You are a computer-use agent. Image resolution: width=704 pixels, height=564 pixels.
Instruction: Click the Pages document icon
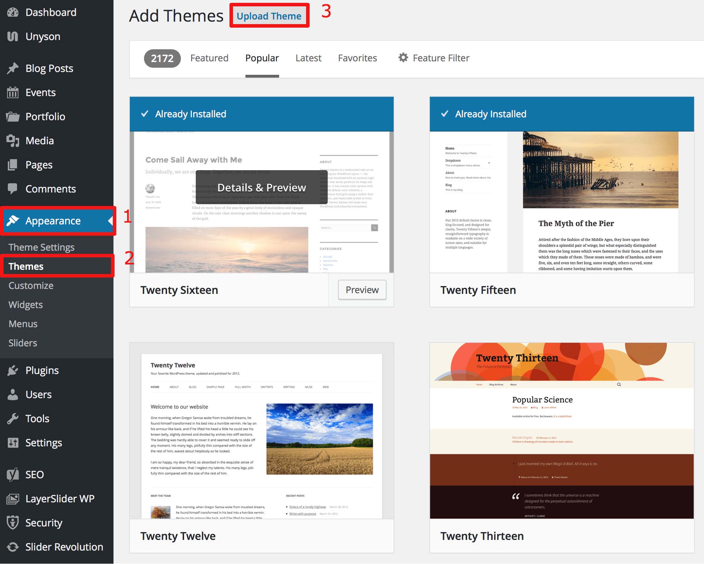[x=13, y=165]
